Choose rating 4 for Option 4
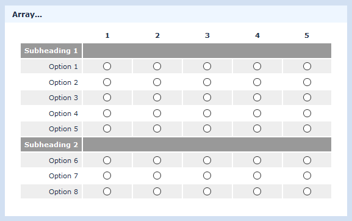 257,113
